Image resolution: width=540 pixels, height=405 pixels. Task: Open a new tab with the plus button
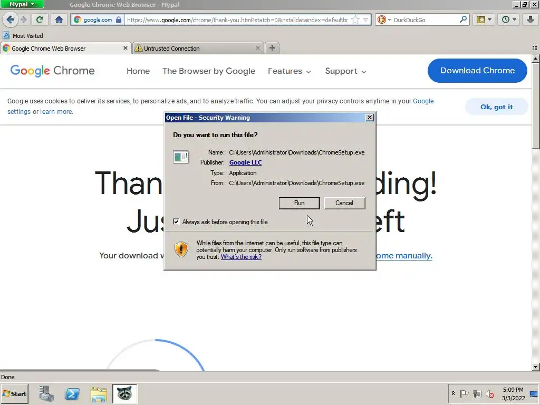click(x=272, y=48)
